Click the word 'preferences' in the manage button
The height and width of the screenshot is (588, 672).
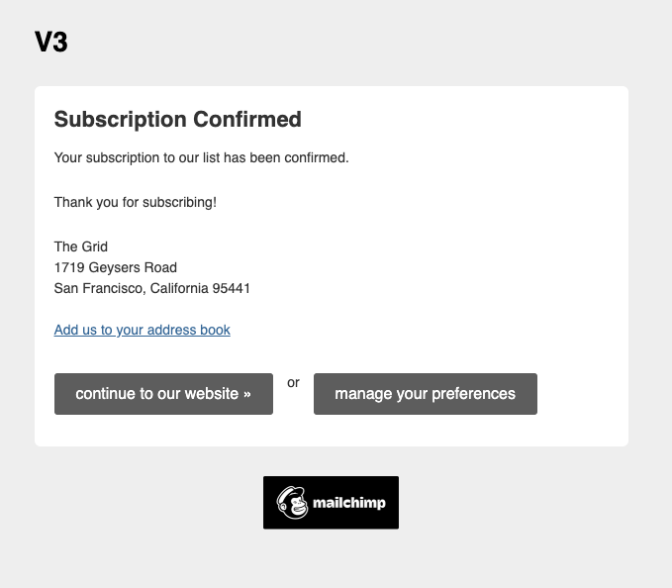473,394
